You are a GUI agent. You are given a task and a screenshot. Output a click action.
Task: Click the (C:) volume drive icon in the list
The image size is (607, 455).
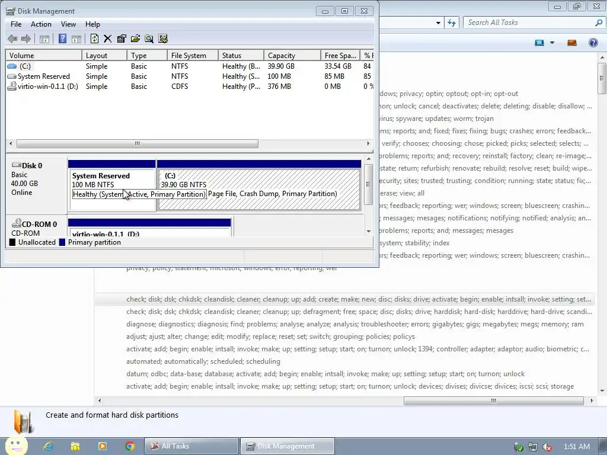click(x=12, y=66)
